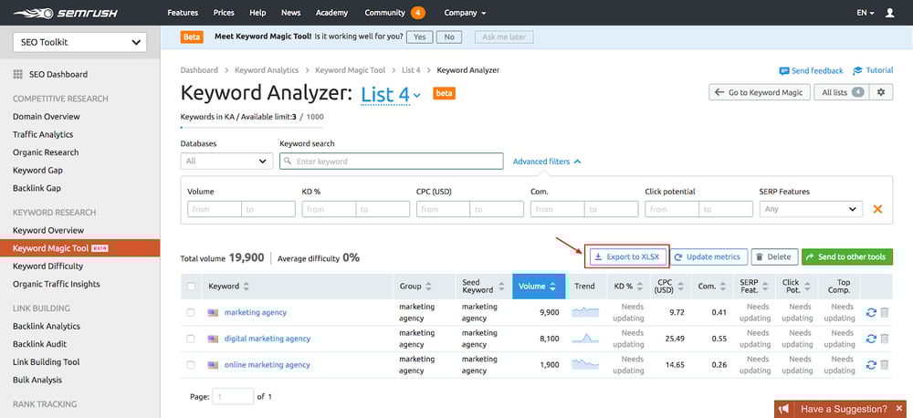This screenshot has height=418, width=913.
Task: Refresh metrics for digital marketing agency row
Action: pos(871,339)
